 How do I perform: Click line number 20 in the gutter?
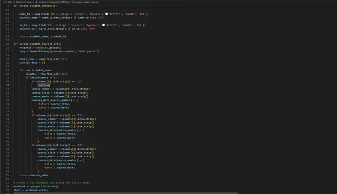8,44
